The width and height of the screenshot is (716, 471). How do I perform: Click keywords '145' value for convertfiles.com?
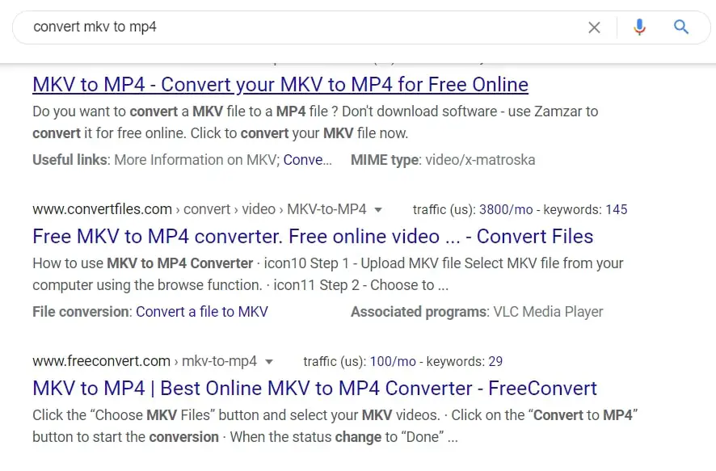coord(617,209)
